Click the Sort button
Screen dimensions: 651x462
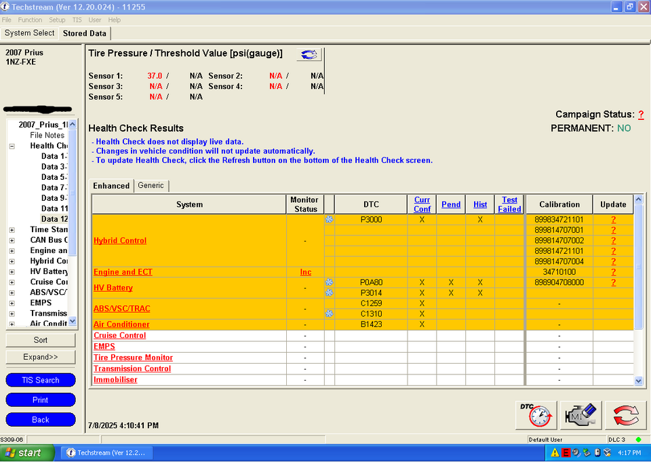(41, 340)
